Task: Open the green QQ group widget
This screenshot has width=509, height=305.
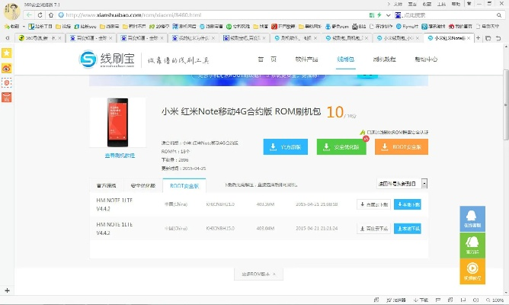Action: click(472, 246)
